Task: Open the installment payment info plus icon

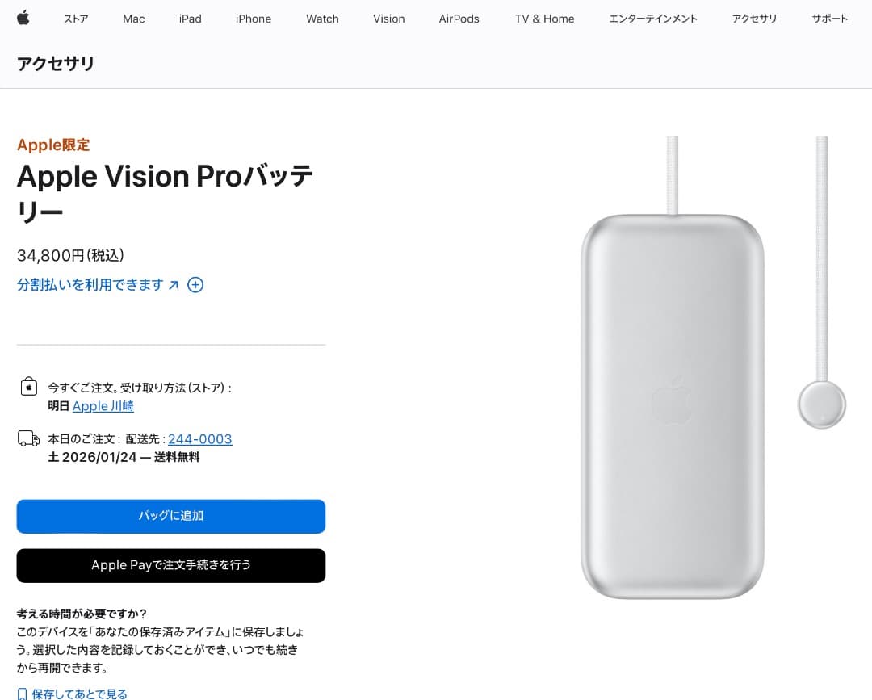Action: coord(195,285)
